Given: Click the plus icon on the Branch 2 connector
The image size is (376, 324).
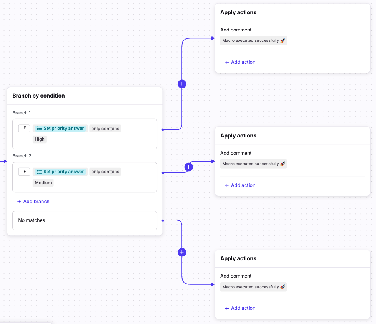Looking at the screenshot, I should pyautogui.click(x=188, y=167).
